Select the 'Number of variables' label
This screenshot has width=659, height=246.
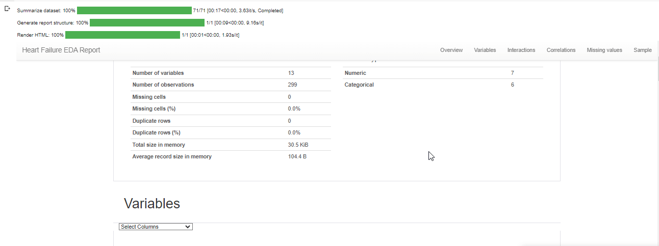pyautogui.click(x=158, y=73)
